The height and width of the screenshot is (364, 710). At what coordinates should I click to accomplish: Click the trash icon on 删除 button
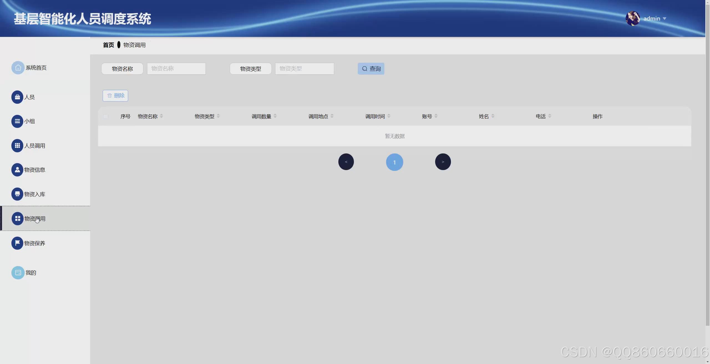[110, 96]
